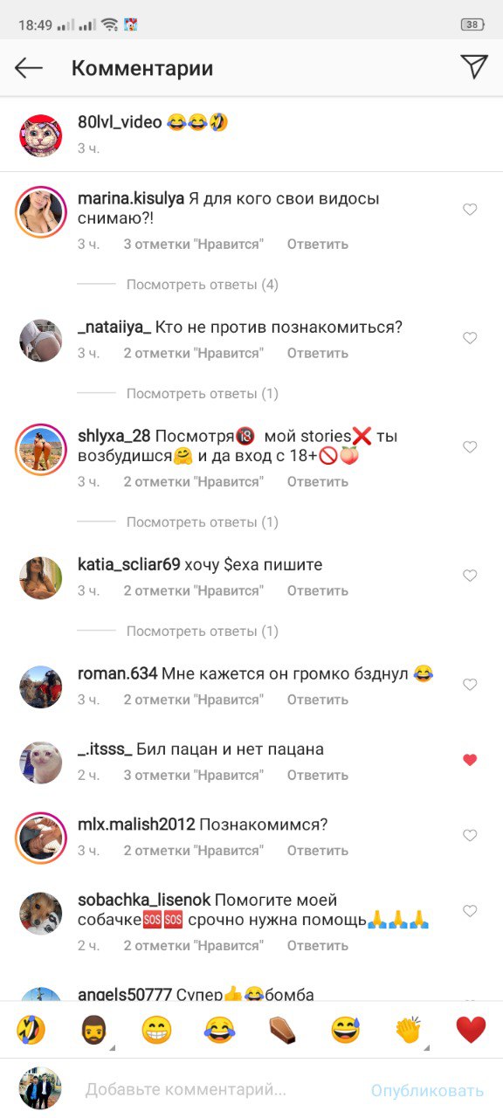The image size is (503, 1118).
Task: Insert the grinning face emoji
Action: (156, 1031)
